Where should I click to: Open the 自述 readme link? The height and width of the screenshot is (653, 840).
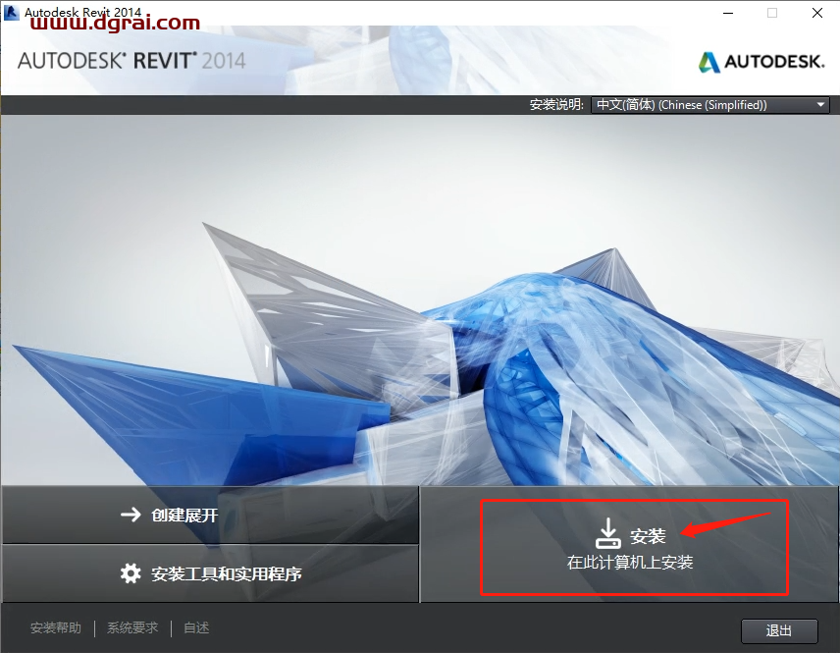196,627
